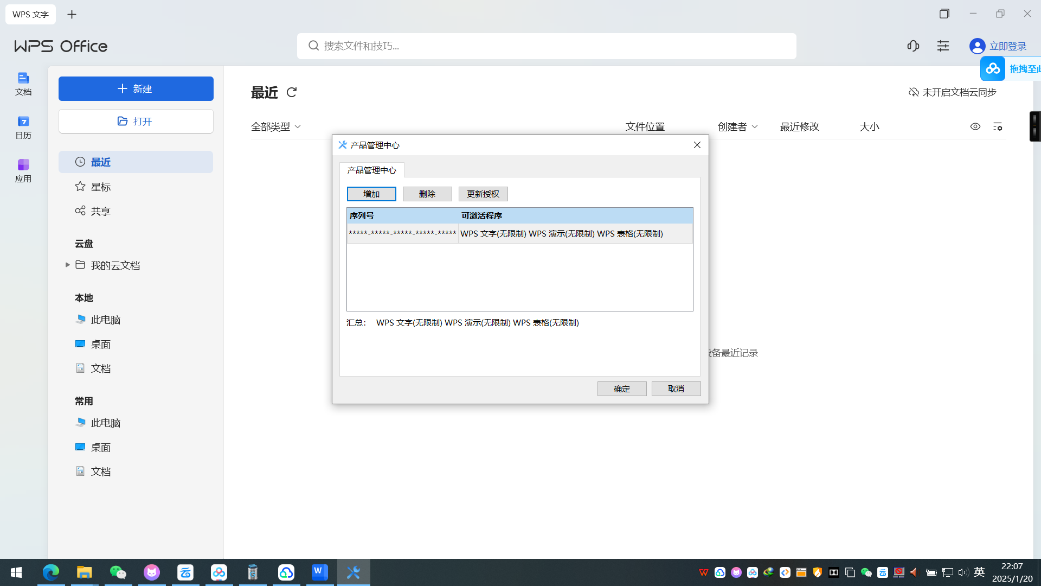The image size is (1041, 586).
Task: Sort by 最近修改 column
Action: (800, 126)
